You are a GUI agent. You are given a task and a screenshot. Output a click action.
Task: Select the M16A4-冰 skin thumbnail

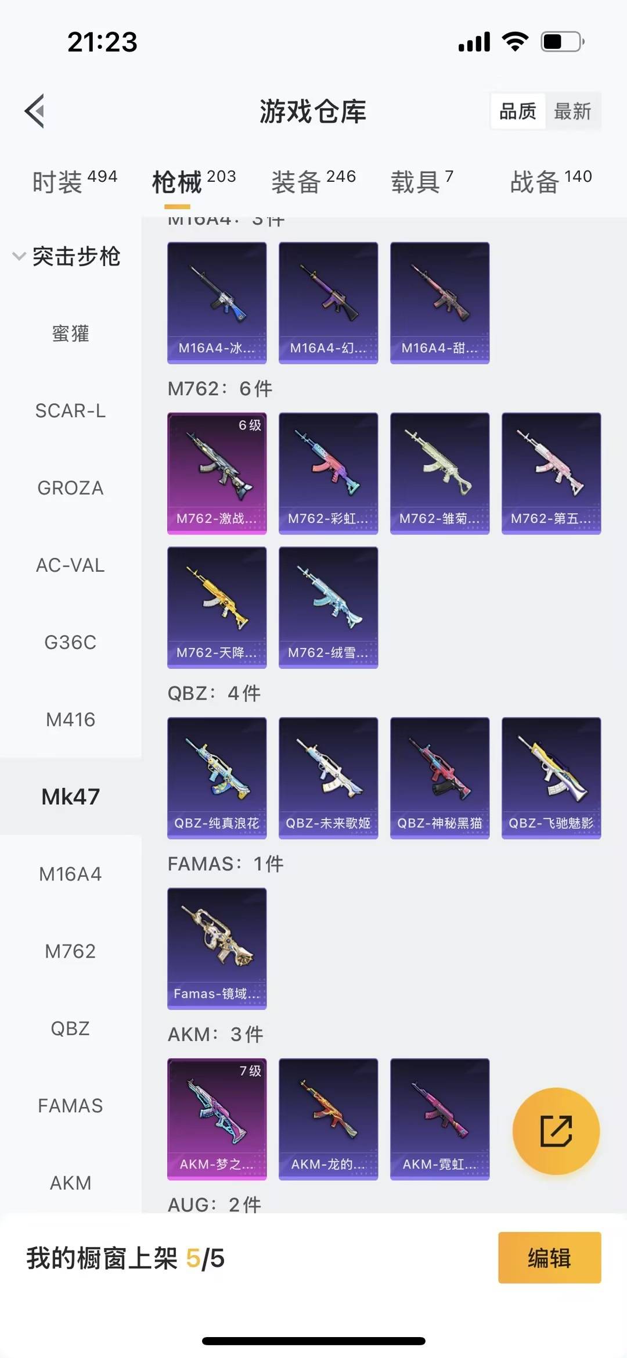[217, 303]
